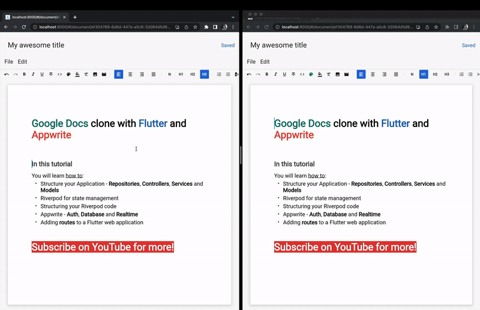Open File menu in right window
480x310 pixels.
(x=251, y=62)
